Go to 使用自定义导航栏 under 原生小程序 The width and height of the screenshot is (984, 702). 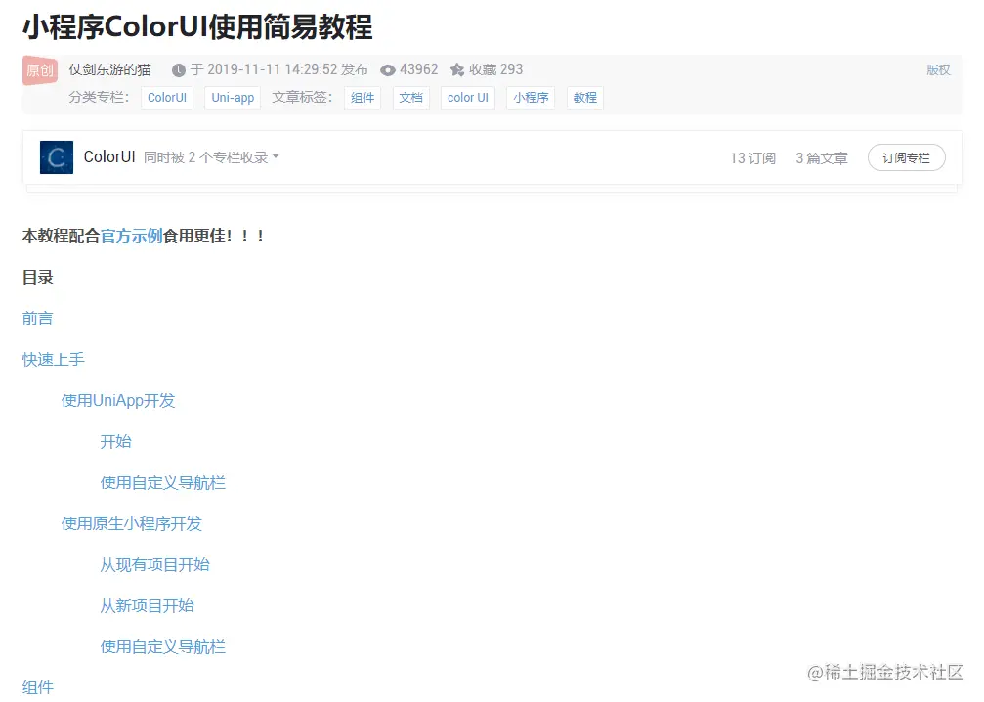pos(163,647)
